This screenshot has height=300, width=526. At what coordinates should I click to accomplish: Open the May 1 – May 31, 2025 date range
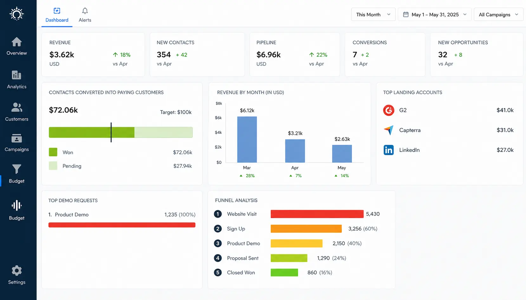(435, 15)
